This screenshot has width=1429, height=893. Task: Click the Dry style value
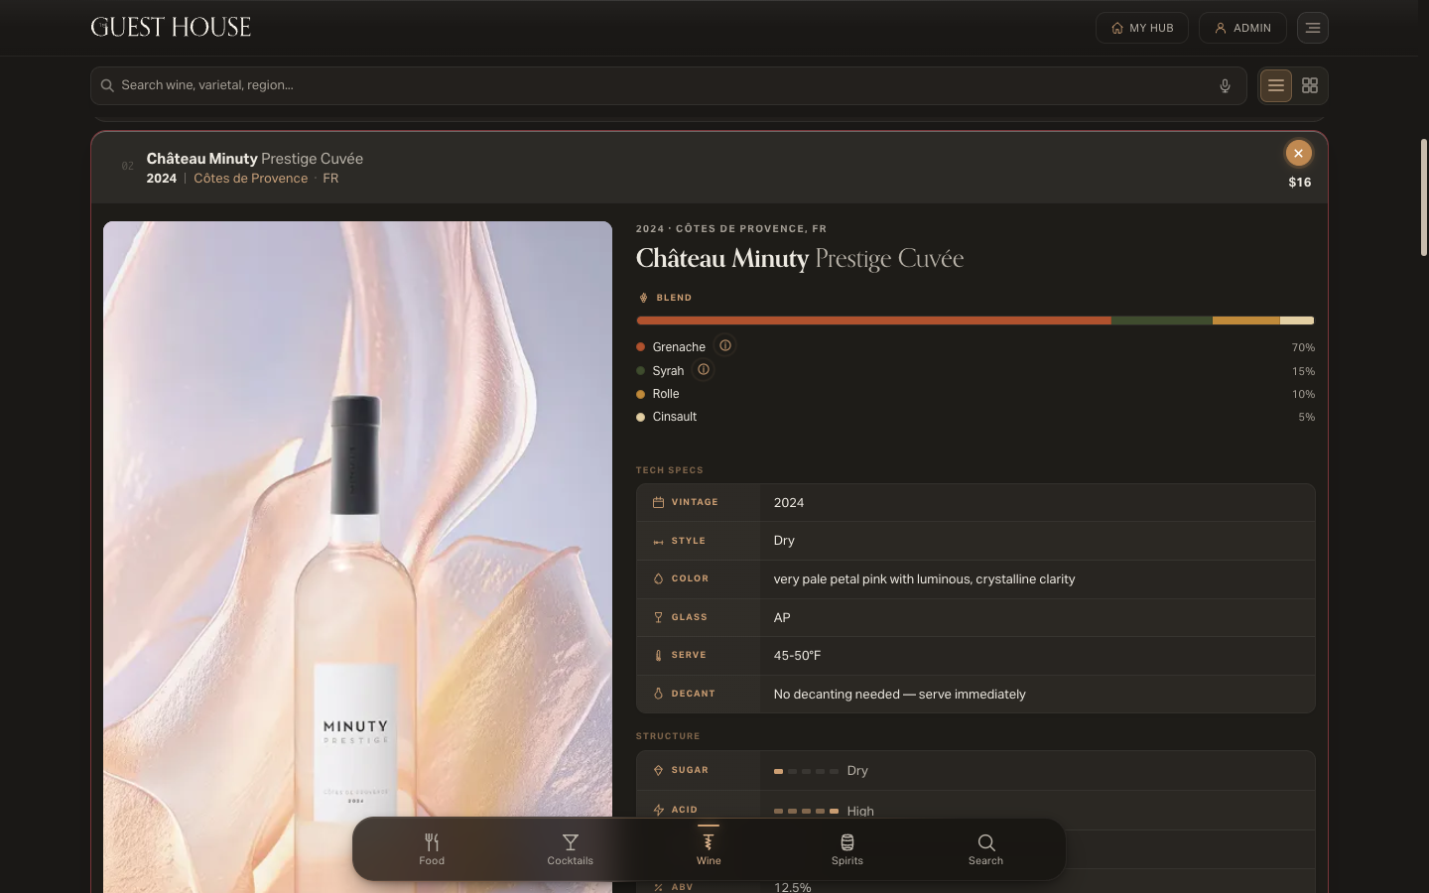[784, 541]
